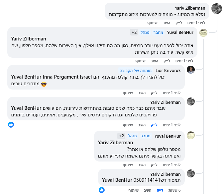Unlike the 0509114141 comment via blue לייק
The image size is (224, 194).
[160, 190]
